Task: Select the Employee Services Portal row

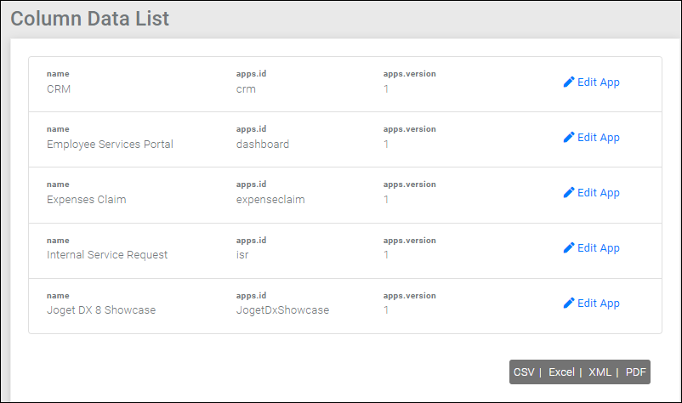Action: pos(345,139)
